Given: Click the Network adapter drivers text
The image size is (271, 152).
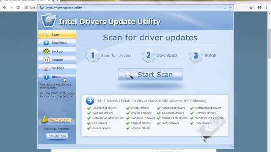Looking at the screenshot, I should pos(108,118).
